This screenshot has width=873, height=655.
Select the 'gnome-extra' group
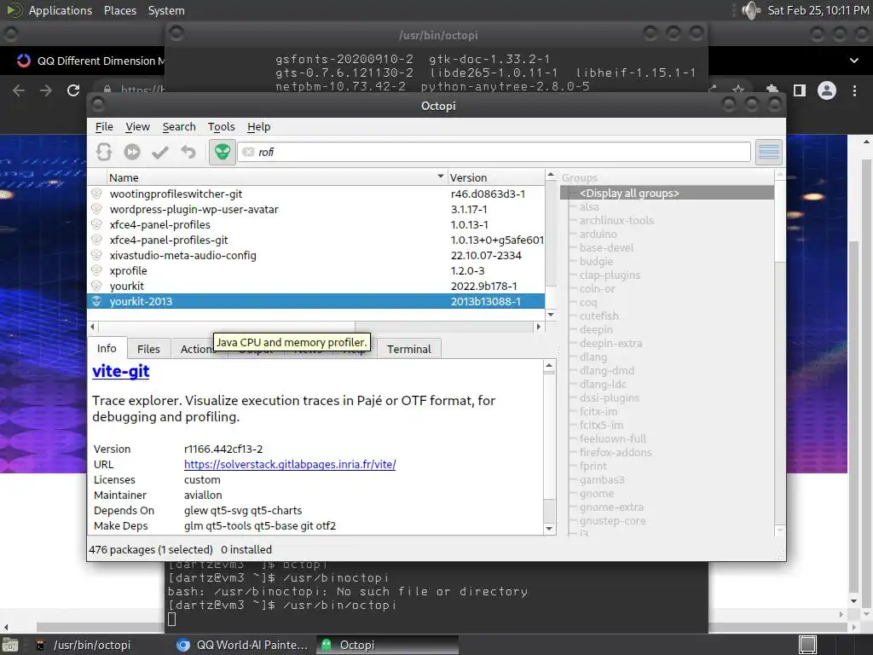pyautogui.click(x=611, y=507)
